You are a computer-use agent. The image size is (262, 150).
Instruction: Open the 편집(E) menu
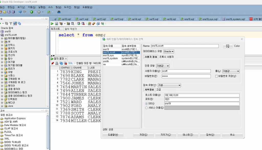coord(11,7)
